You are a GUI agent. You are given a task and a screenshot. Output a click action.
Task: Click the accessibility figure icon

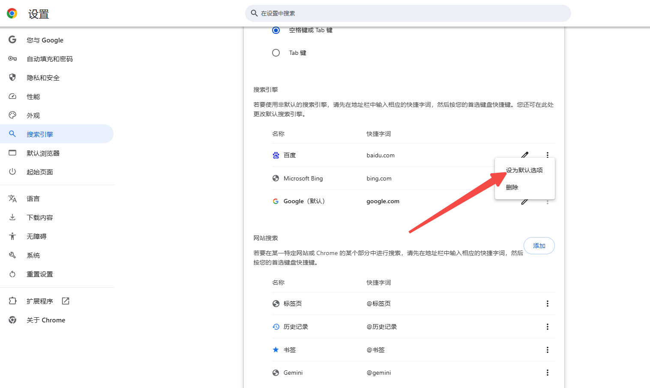coord(12,236)
